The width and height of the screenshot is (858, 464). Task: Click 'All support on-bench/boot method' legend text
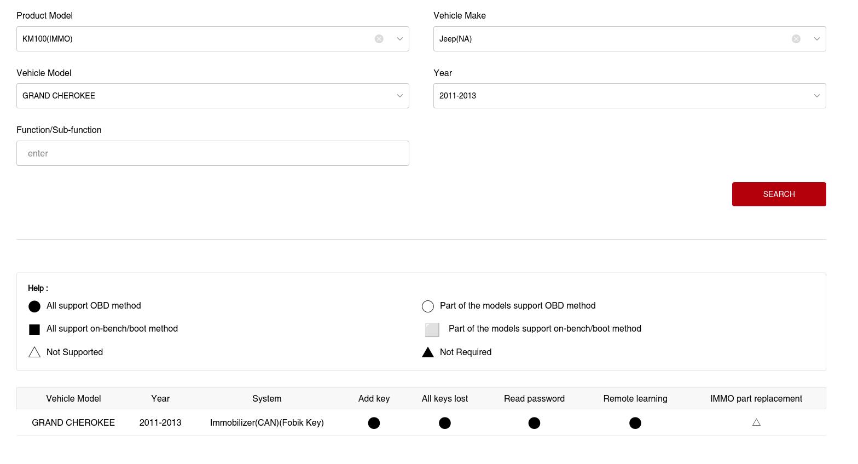tap(112, 329)
